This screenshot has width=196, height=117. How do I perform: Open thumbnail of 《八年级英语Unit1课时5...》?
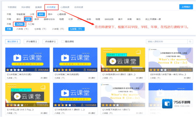click(123, 60)
